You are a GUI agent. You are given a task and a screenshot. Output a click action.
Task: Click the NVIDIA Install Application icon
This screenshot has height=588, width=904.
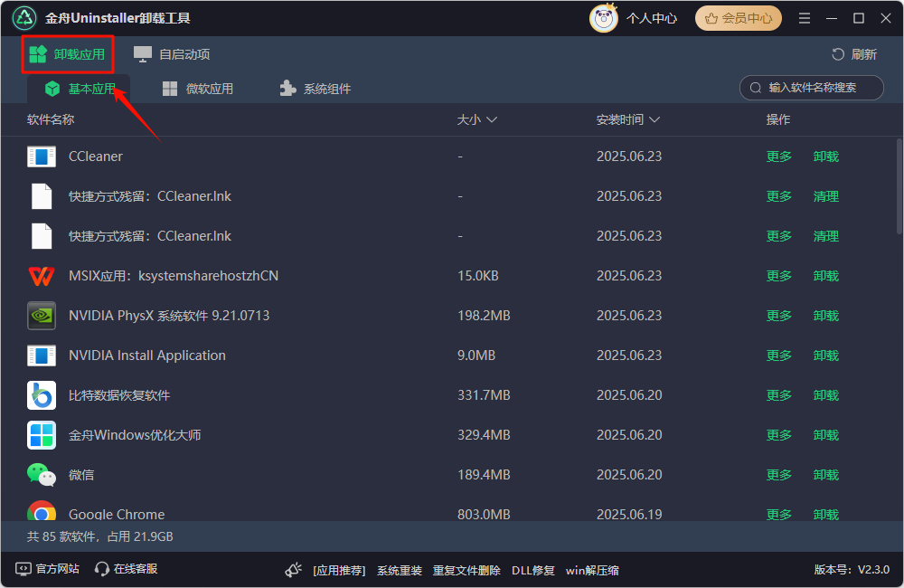click(42, 356)
